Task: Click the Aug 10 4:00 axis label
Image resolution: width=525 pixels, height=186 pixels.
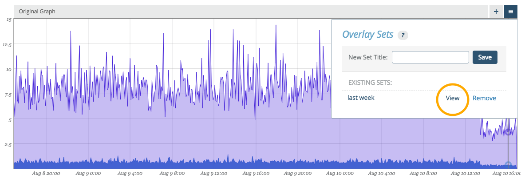Action: (382, 174)
